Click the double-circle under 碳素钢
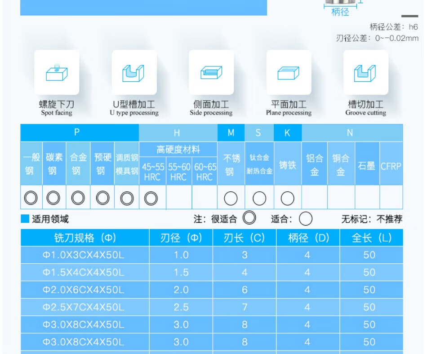The image size is (427, 354). [x=53, y=198]
